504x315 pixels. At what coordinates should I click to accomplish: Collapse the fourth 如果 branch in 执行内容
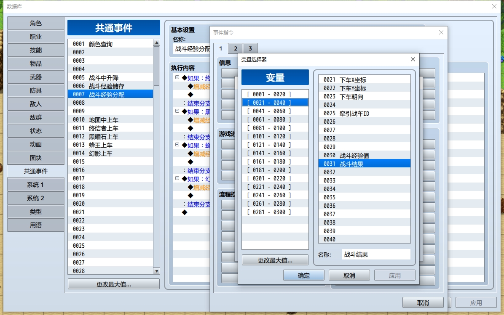[x=177, y=178]
